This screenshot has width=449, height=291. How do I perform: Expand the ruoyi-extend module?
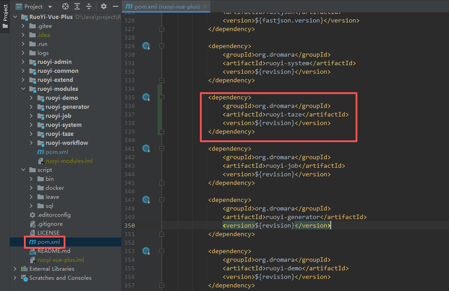click(23, 80)
